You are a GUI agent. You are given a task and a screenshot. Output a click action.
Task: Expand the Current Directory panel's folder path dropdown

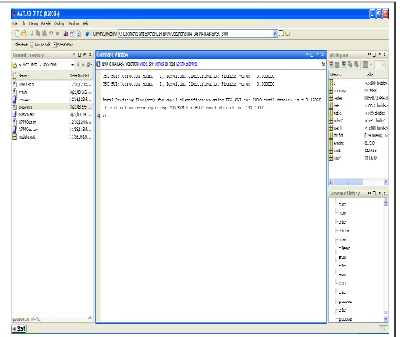(x=72, y=65)
